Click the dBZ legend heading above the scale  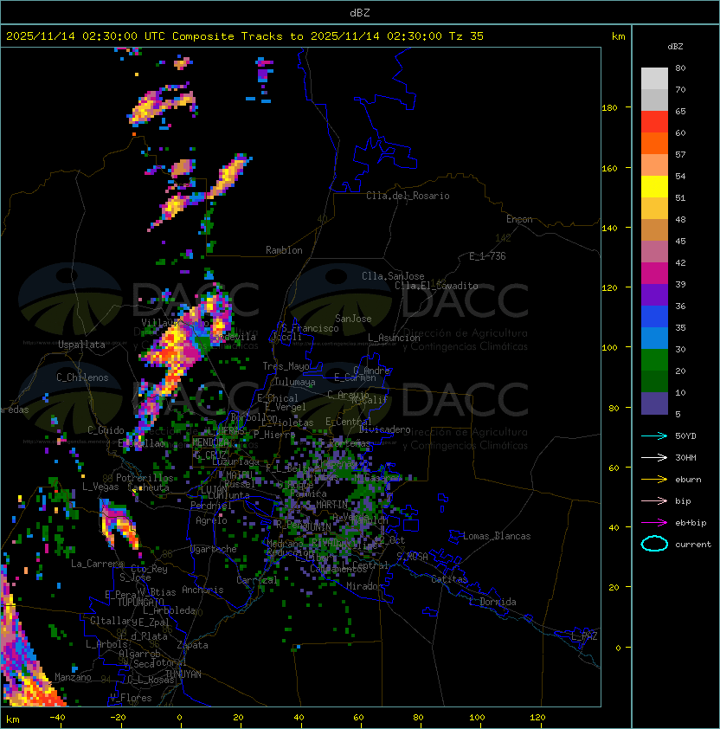(x=675, y=47)
